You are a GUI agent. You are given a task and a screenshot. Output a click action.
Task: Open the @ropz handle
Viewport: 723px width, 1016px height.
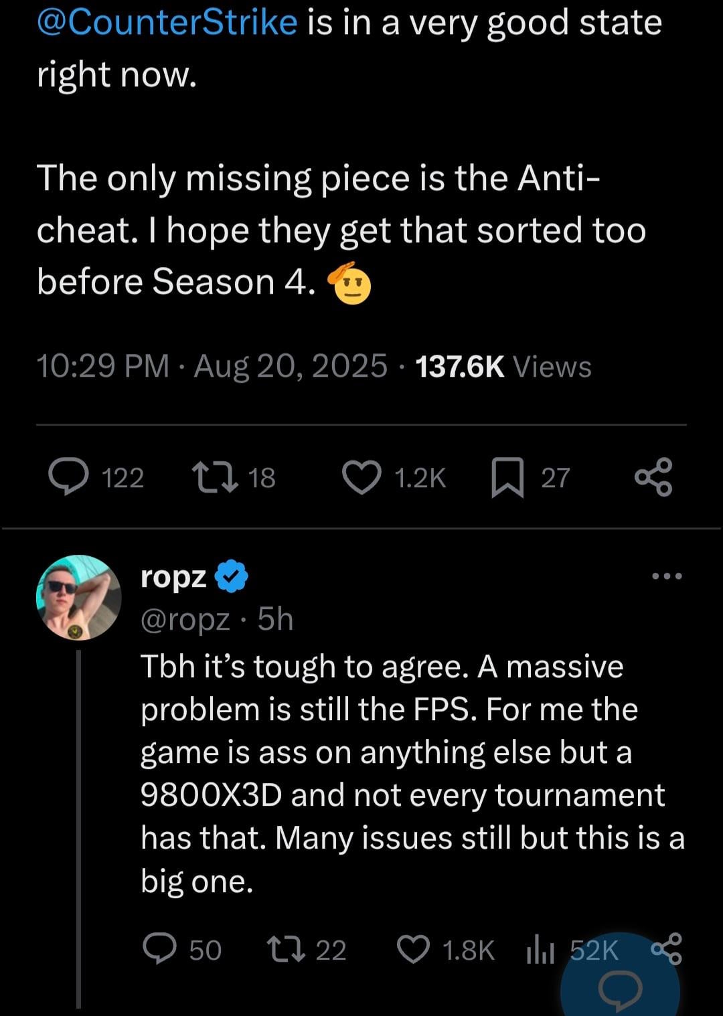[x=185, y=619]
